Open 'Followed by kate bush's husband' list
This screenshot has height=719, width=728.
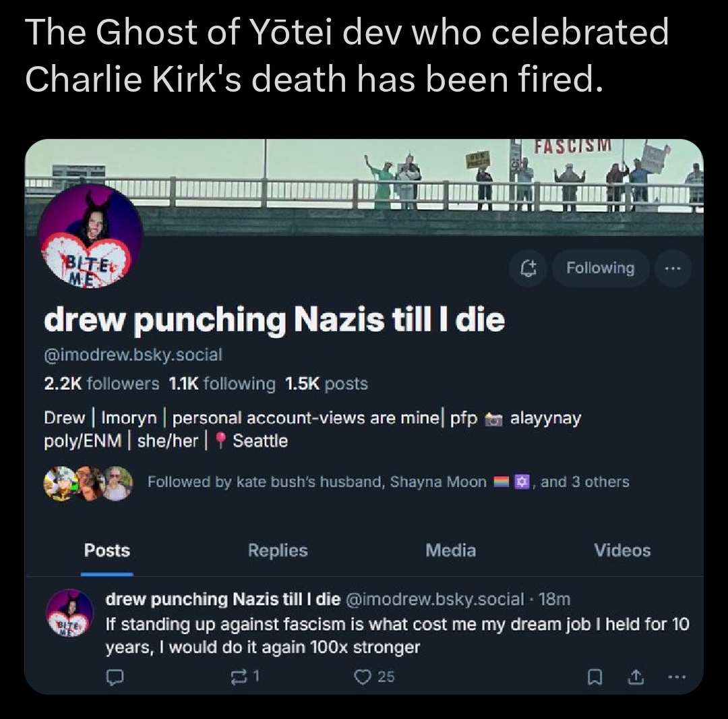(388, 482)
